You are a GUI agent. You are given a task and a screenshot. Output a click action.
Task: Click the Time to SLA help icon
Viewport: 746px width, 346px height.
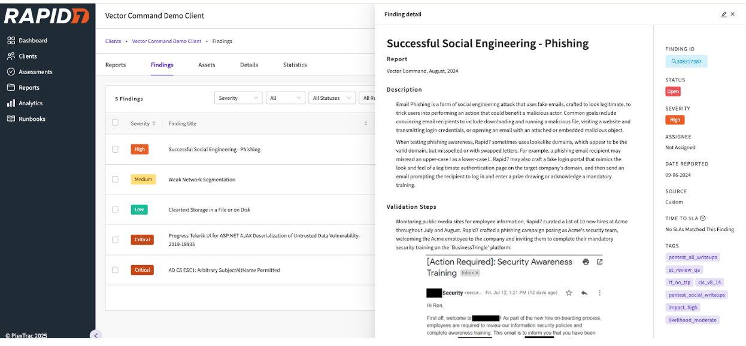click(x=703, y=218)
